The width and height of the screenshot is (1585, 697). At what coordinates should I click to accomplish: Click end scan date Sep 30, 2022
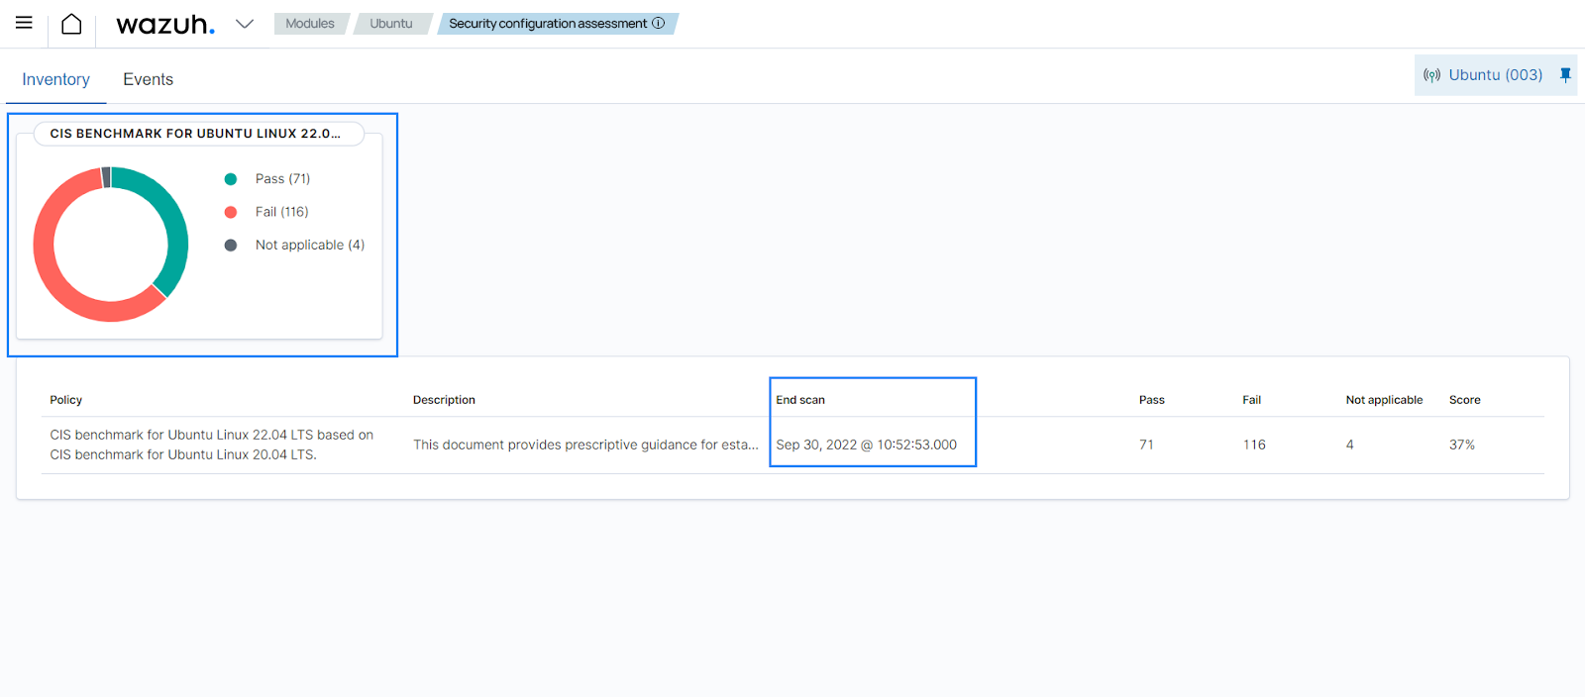(x=867, y=446)
